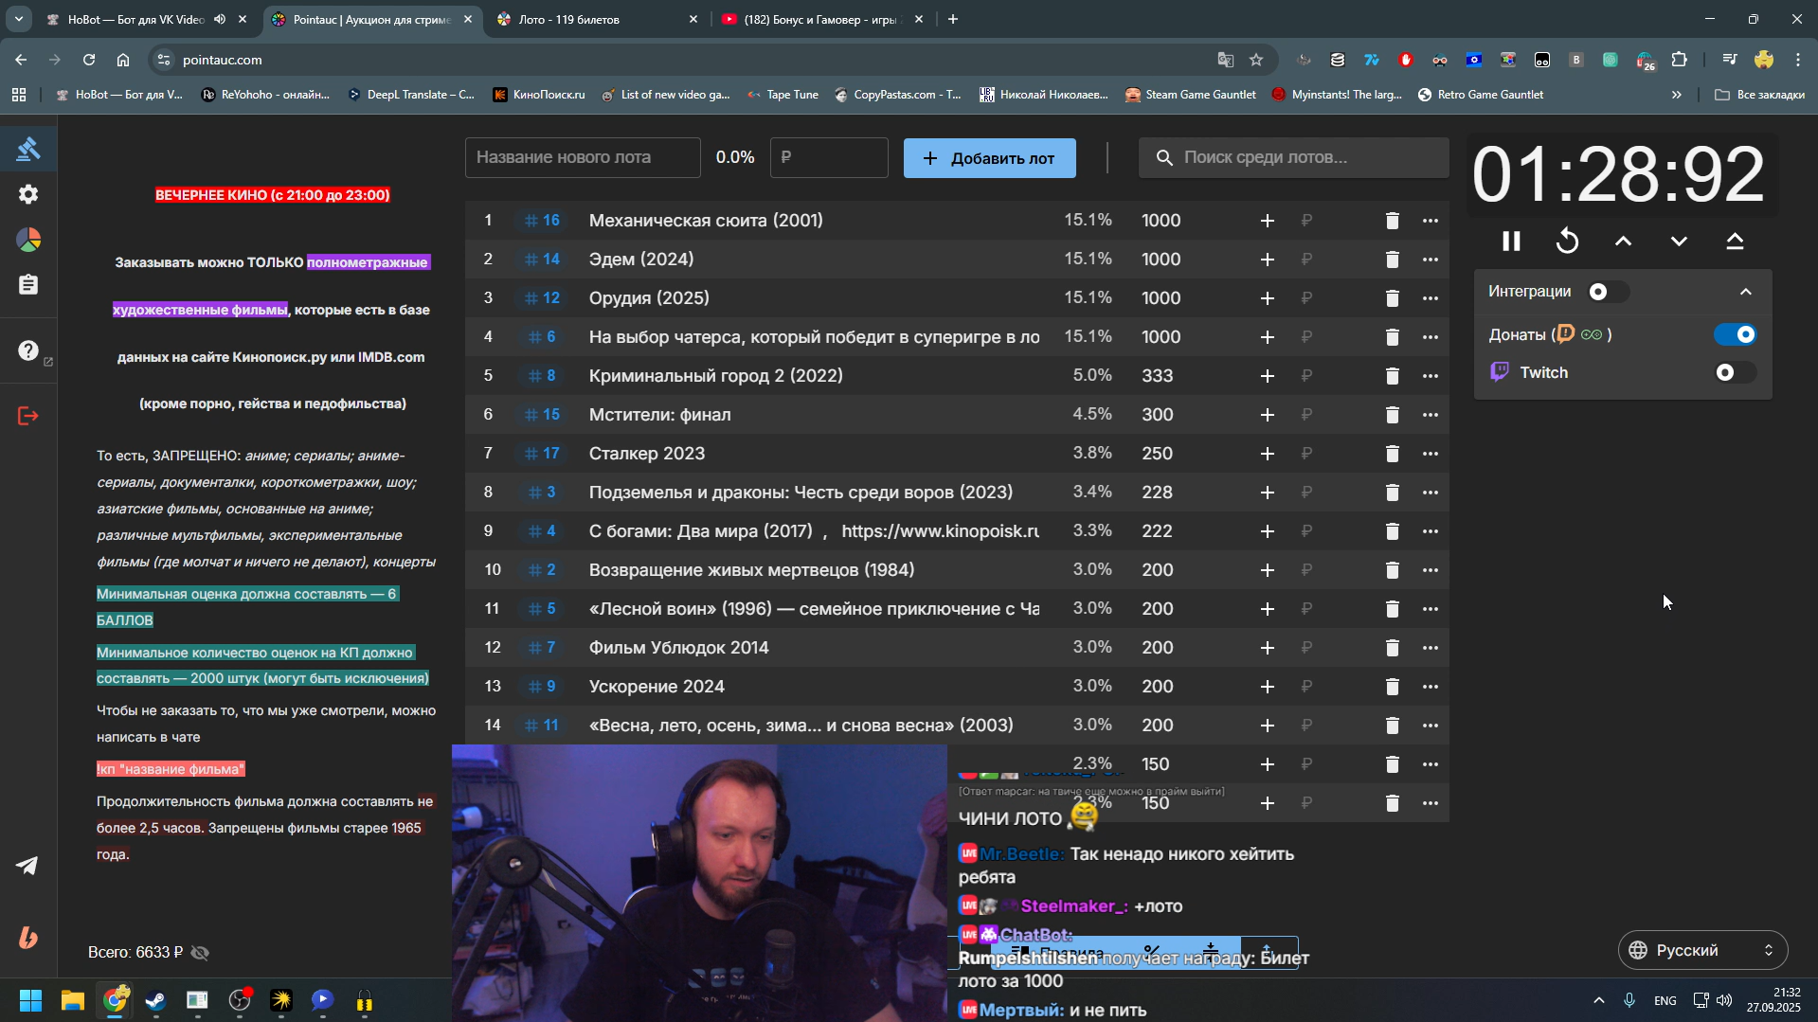Open the settings gear in sidebar
The image size is (1818, 1022).
tap(28, 194)
